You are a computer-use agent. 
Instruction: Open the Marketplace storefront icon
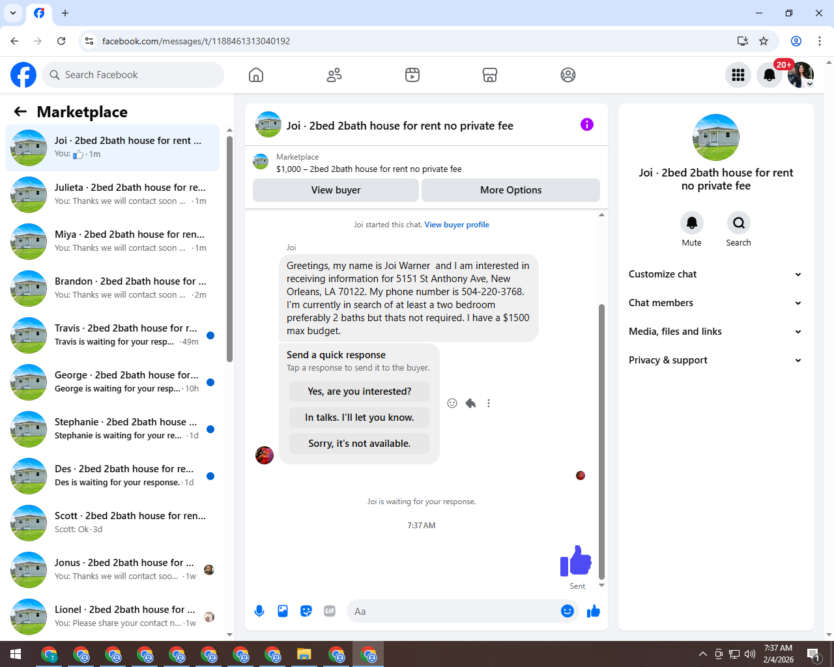pos(490,75)
